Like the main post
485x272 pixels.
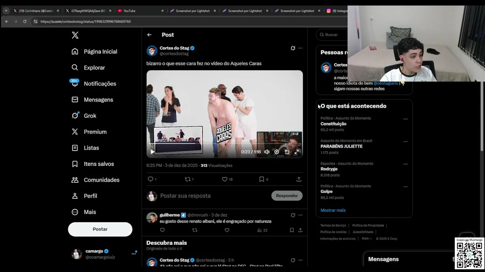pos(227,179)
